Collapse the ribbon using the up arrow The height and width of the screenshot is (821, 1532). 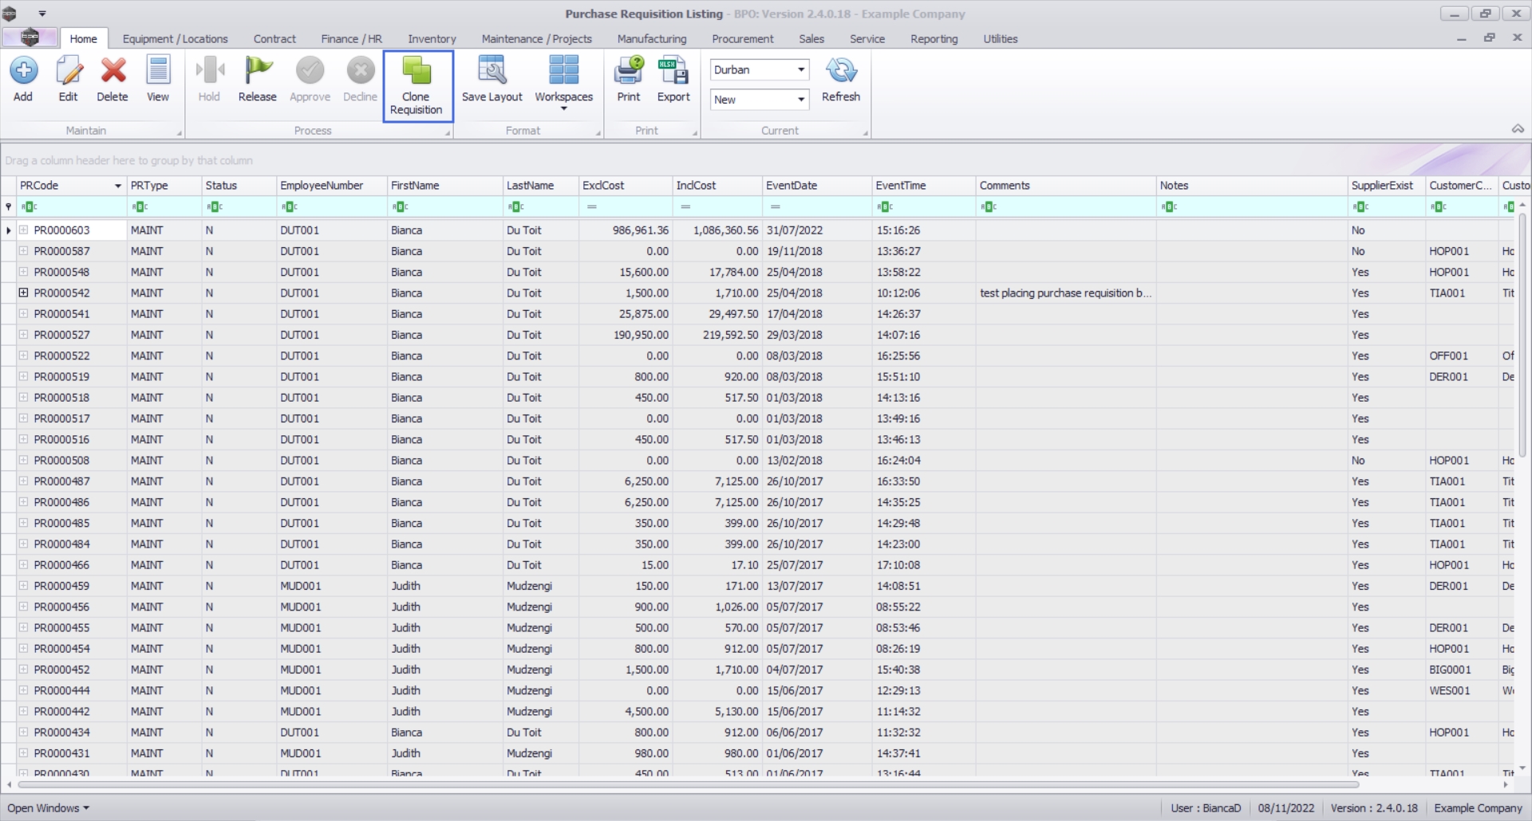(x=1518, y=129)
